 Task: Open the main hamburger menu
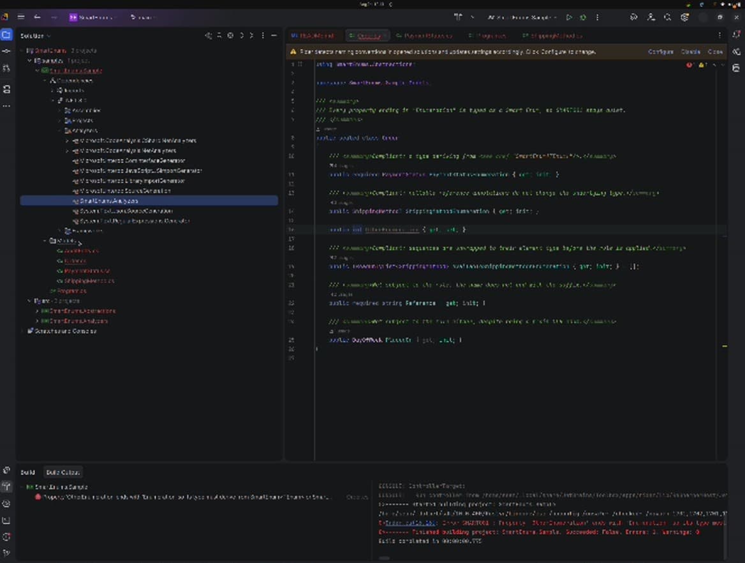tap(21, 17)
